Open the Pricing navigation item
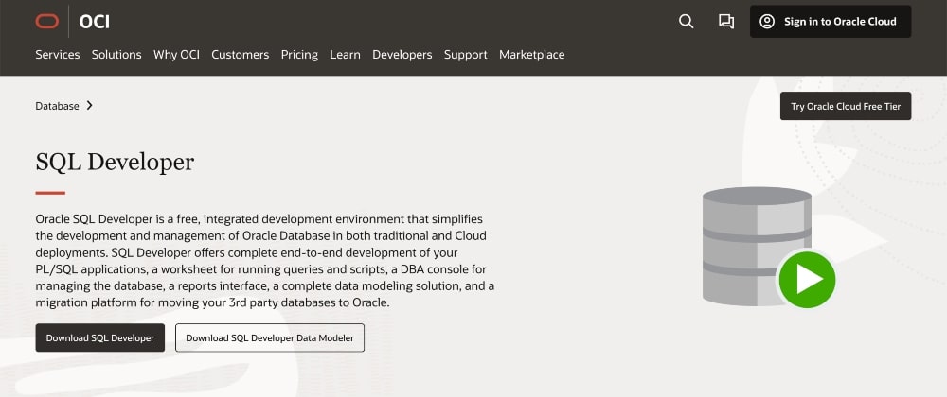The image size is (947, 397). [x=299, y=55]
